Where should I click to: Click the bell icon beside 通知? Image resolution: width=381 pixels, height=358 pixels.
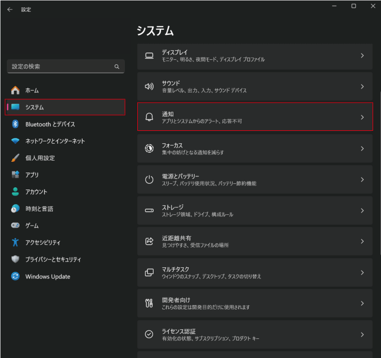[x=149, y=117]
